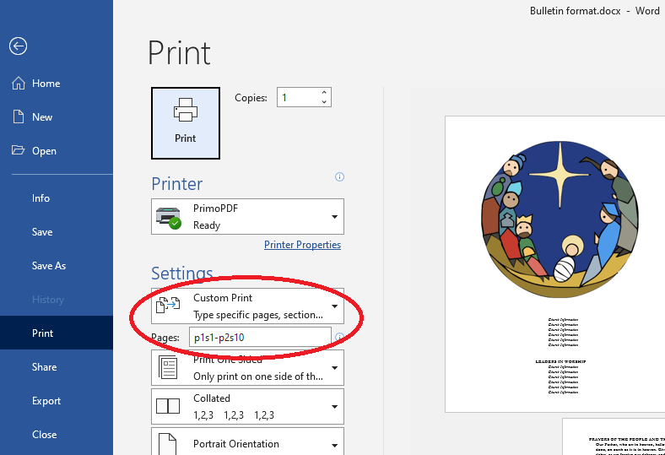Click the Pages input field
The height and width of the screenshot is (455, 665).
pyautogui.click(x=260, y=338)
